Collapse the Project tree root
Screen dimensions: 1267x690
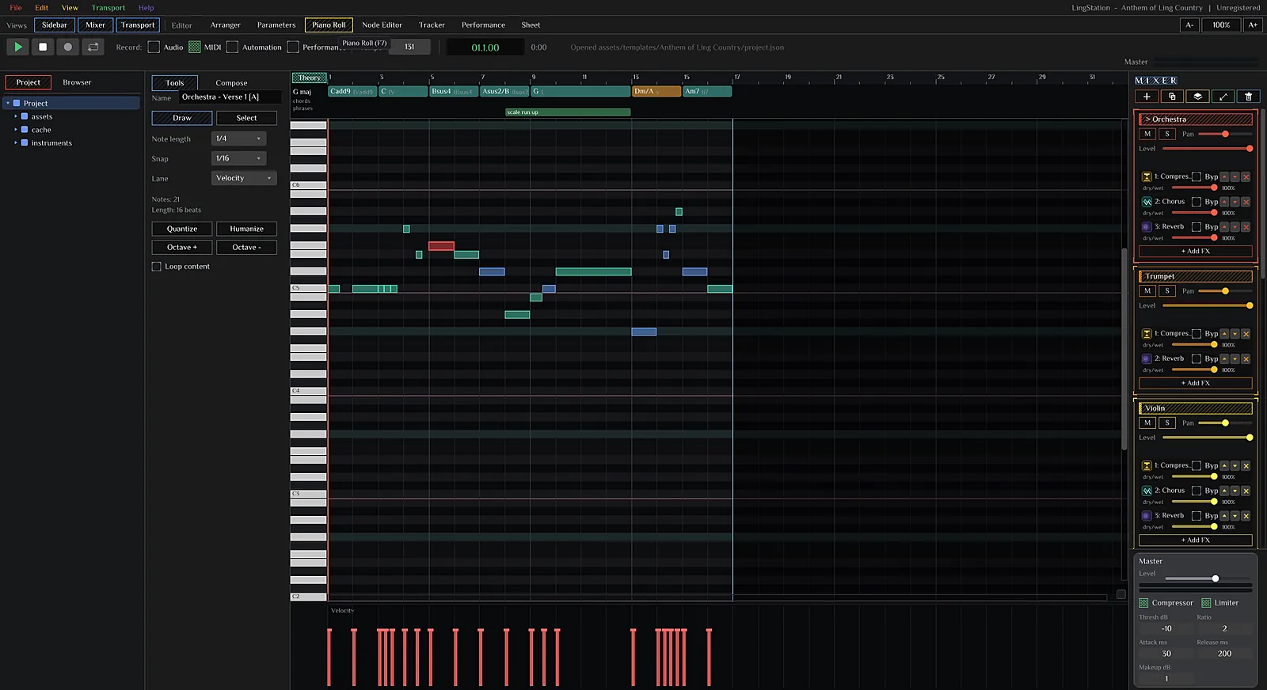click(x=8, y=104)
